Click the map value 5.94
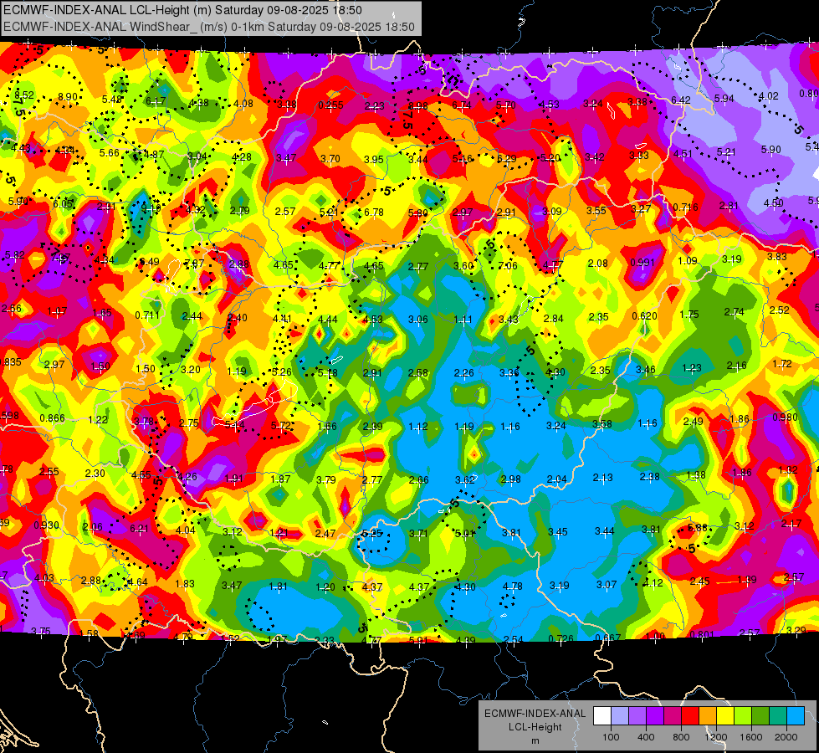This screenshot has width=819, height=753. point(724,98)
